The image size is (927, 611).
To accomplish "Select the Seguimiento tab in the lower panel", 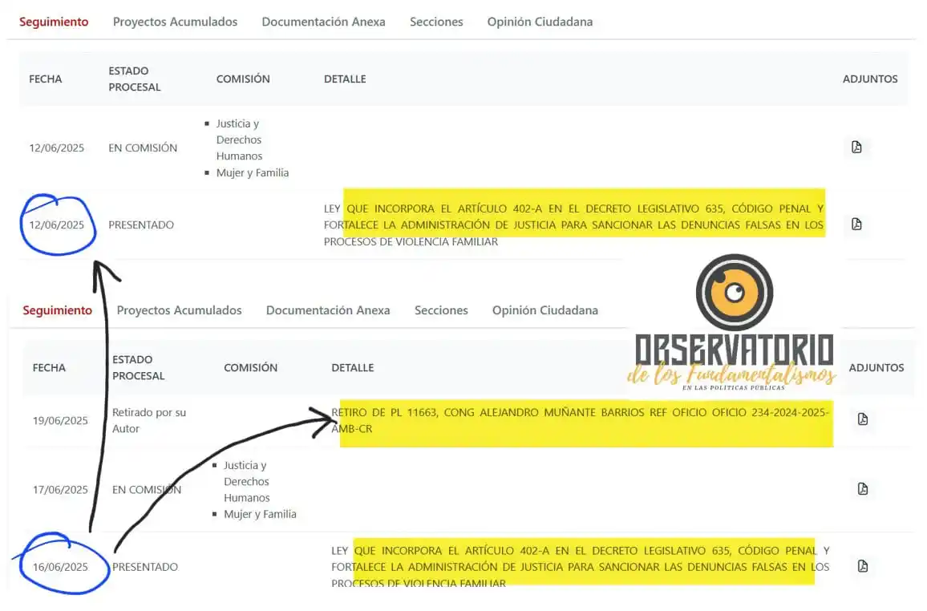I will coord(58,310).
